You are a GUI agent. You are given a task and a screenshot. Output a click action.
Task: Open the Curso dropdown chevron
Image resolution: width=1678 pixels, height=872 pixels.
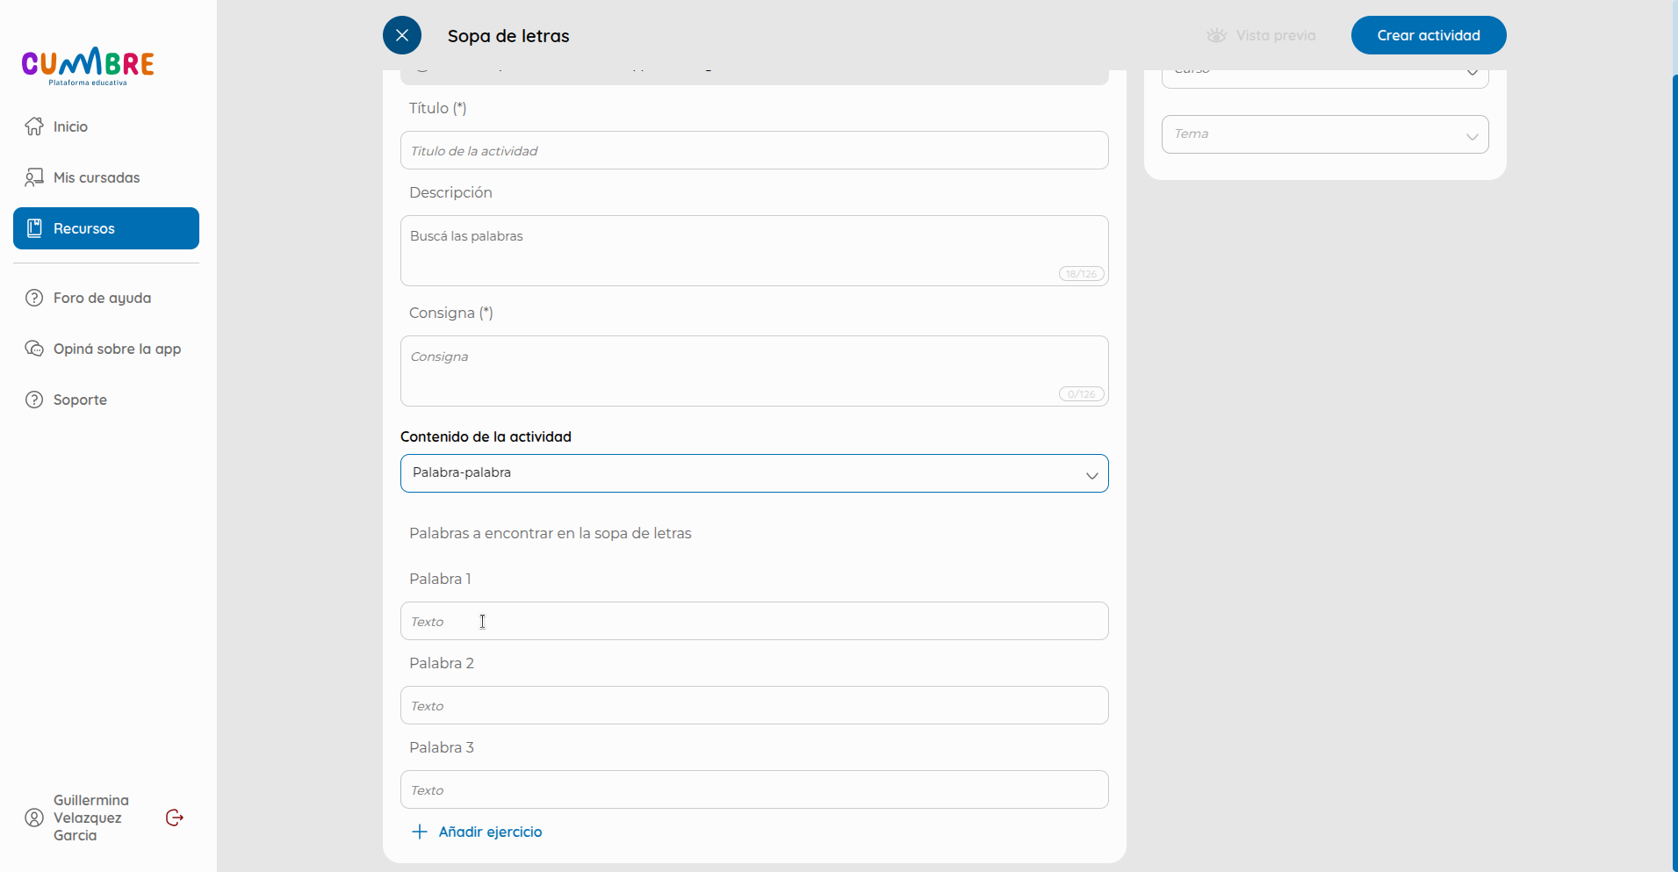tap(1473, 72)
